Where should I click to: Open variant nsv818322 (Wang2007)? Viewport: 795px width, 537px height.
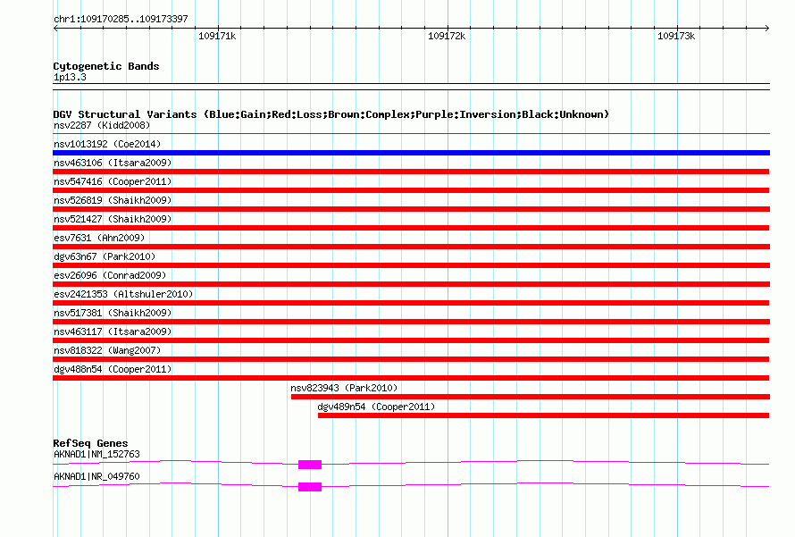(107, 350)
